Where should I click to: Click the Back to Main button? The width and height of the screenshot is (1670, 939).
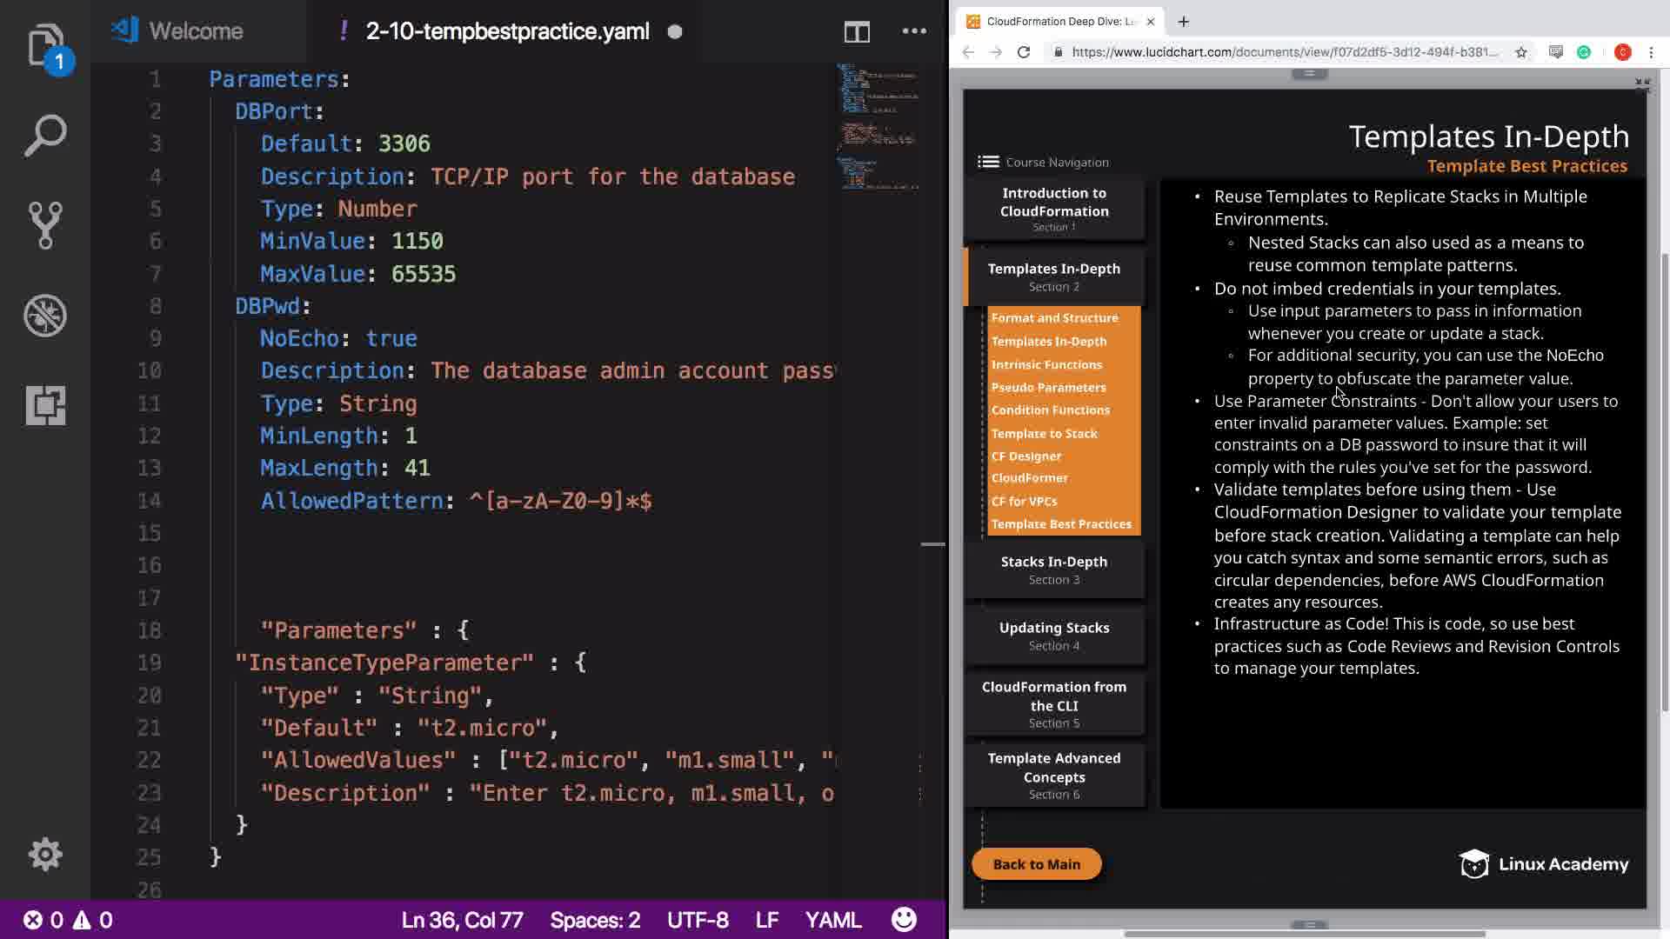(x=1036, y=864)
